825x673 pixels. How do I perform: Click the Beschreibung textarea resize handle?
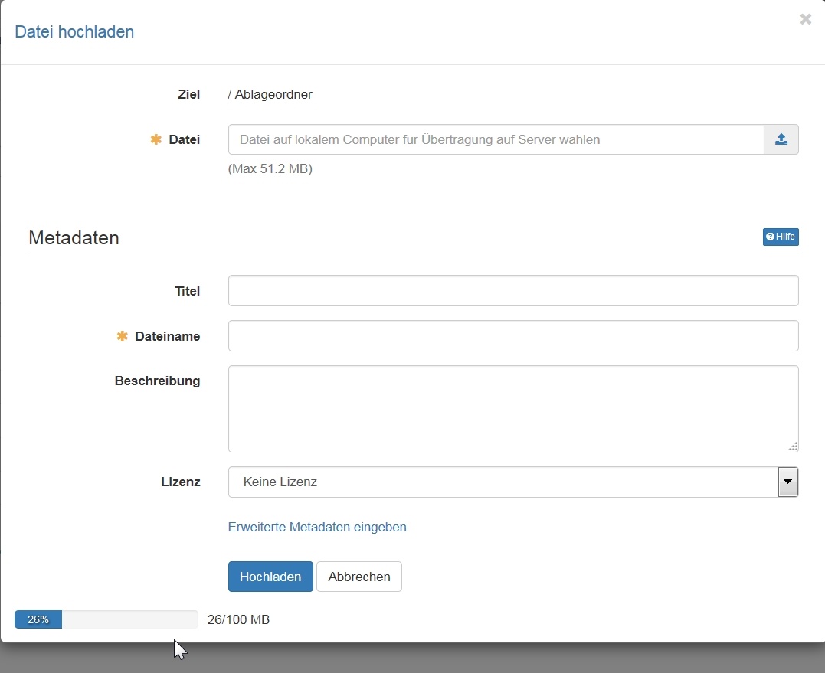(792, 446)
